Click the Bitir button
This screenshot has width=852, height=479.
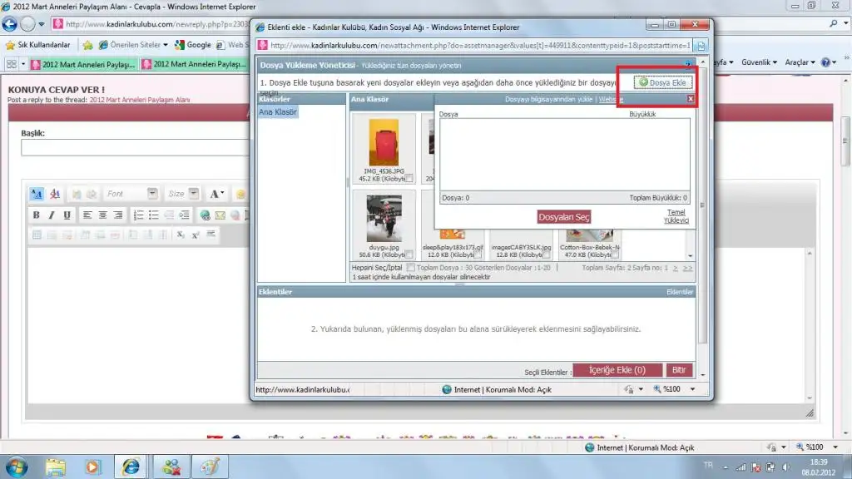tap(679, 370)
